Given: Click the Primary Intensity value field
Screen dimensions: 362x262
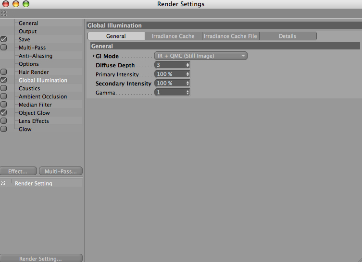Looking at the screenshot, I should [x=170, y=74].
